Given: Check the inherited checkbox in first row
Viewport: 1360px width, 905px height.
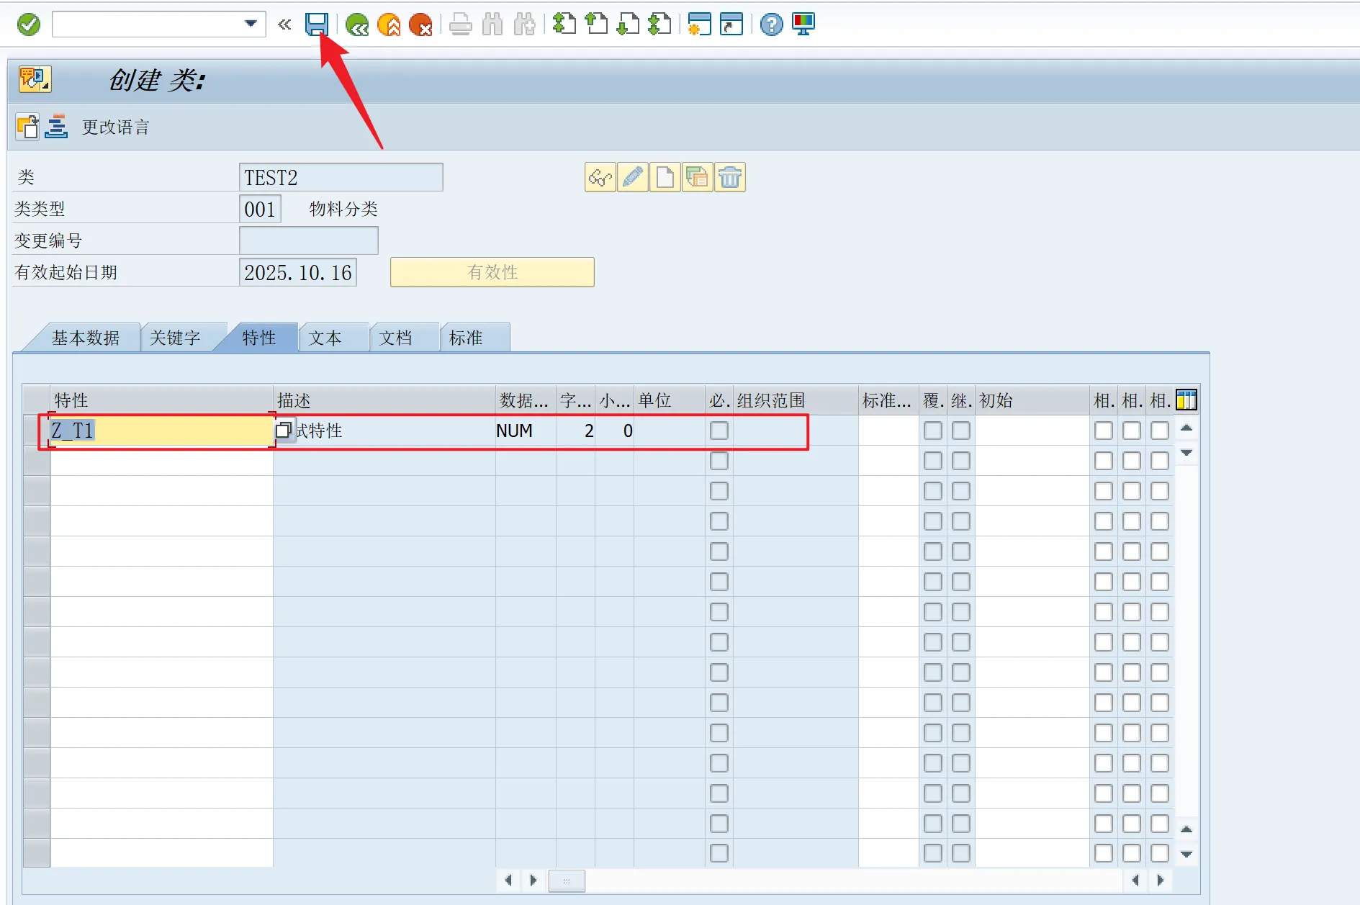Looking at the screenshot, I should [x=960, y=431].
